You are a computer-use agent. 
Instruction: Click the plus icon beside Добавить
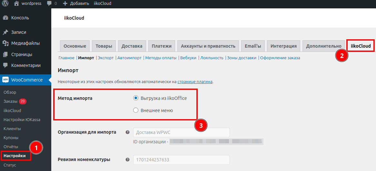pos(65,4)
